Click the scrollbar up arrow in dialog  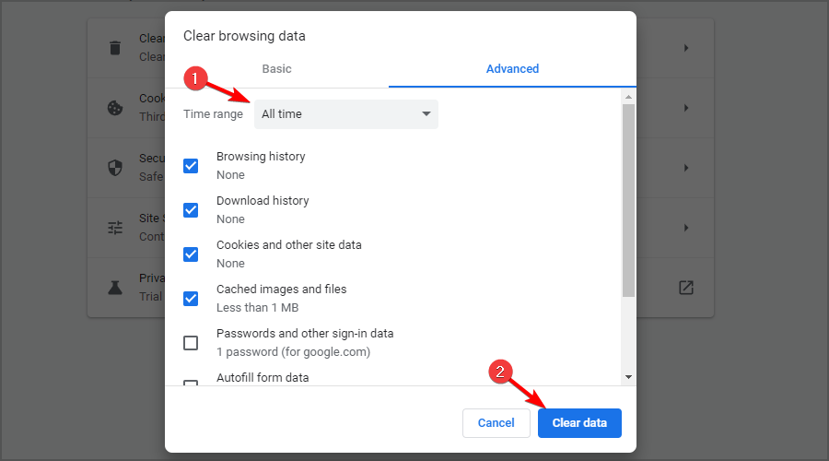pos(628,97)
